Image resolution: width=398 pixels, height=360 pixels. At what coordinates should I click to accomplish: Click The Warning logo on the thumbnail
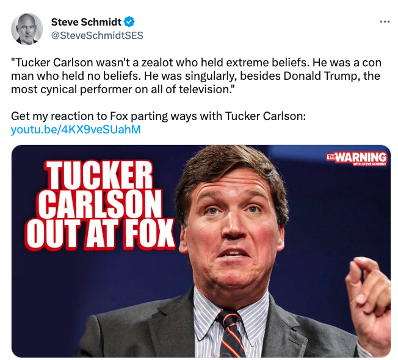click(356, 158)
